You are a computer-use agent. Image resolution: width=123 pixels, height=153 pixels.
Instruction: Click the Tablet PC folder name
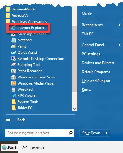tap(25, 108)
